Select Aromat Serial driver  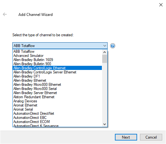[57, 109]
